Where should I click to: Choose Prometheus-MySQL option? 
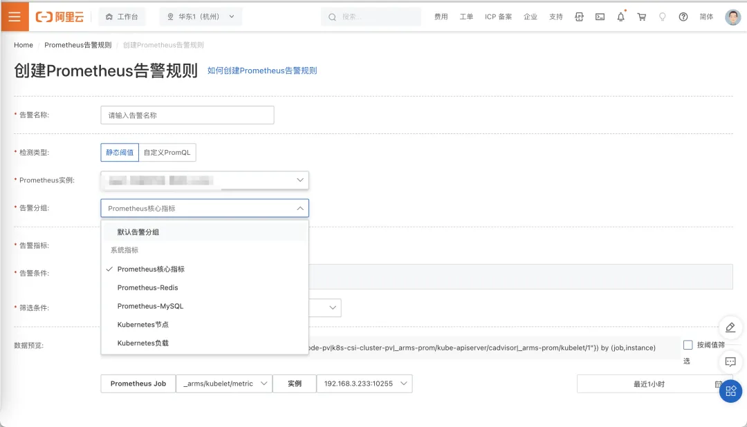pyautogui.click(x=205, y=306)
